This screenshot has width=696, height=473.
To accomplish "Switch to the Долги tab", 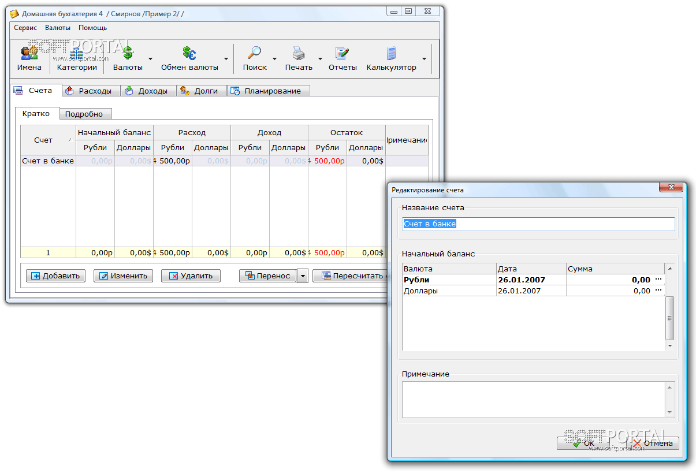I will click(x=201, y=91).
